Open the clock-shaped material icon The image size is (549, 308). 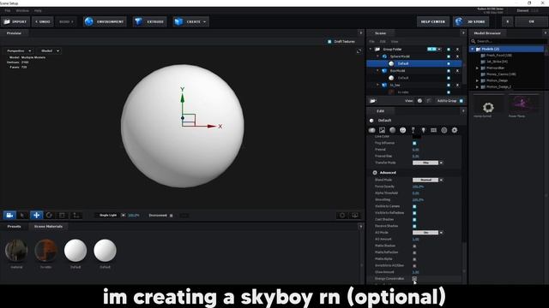point(402,130)
